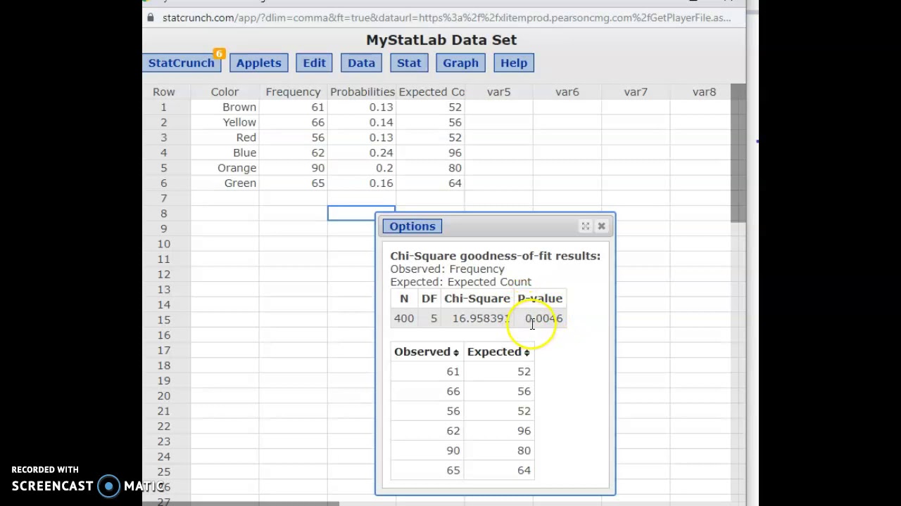The image size is (901, 506).
Task: Sort the Expected column in results
Action: 498,352
